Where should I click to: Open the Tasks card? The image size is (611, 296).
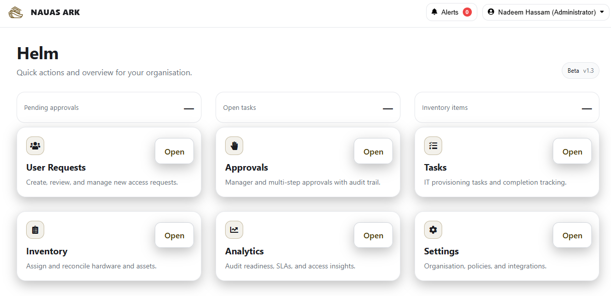coord(572,152)
